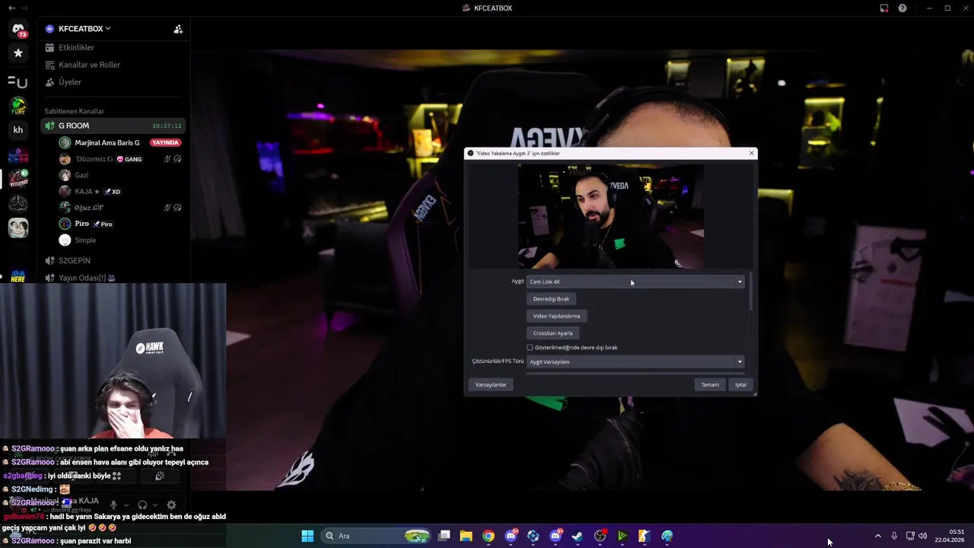This screenshot has height=548, width=974.
Task: Click the invite people icon beside KFCEATBOX
Action: point(178,29)
